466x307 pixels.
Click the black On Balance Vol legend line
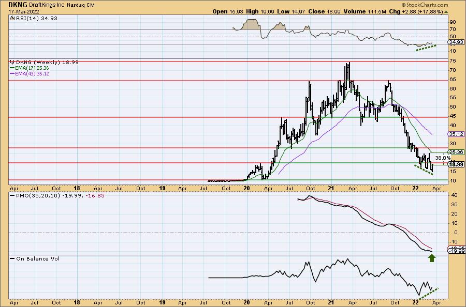12,258
